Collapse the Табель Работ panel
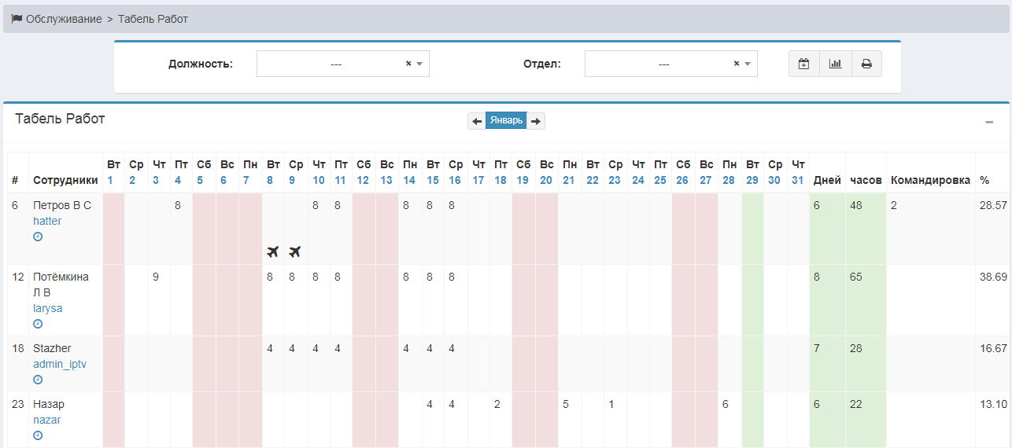This screenshot has height=448, width=1012. click(989, 123)
